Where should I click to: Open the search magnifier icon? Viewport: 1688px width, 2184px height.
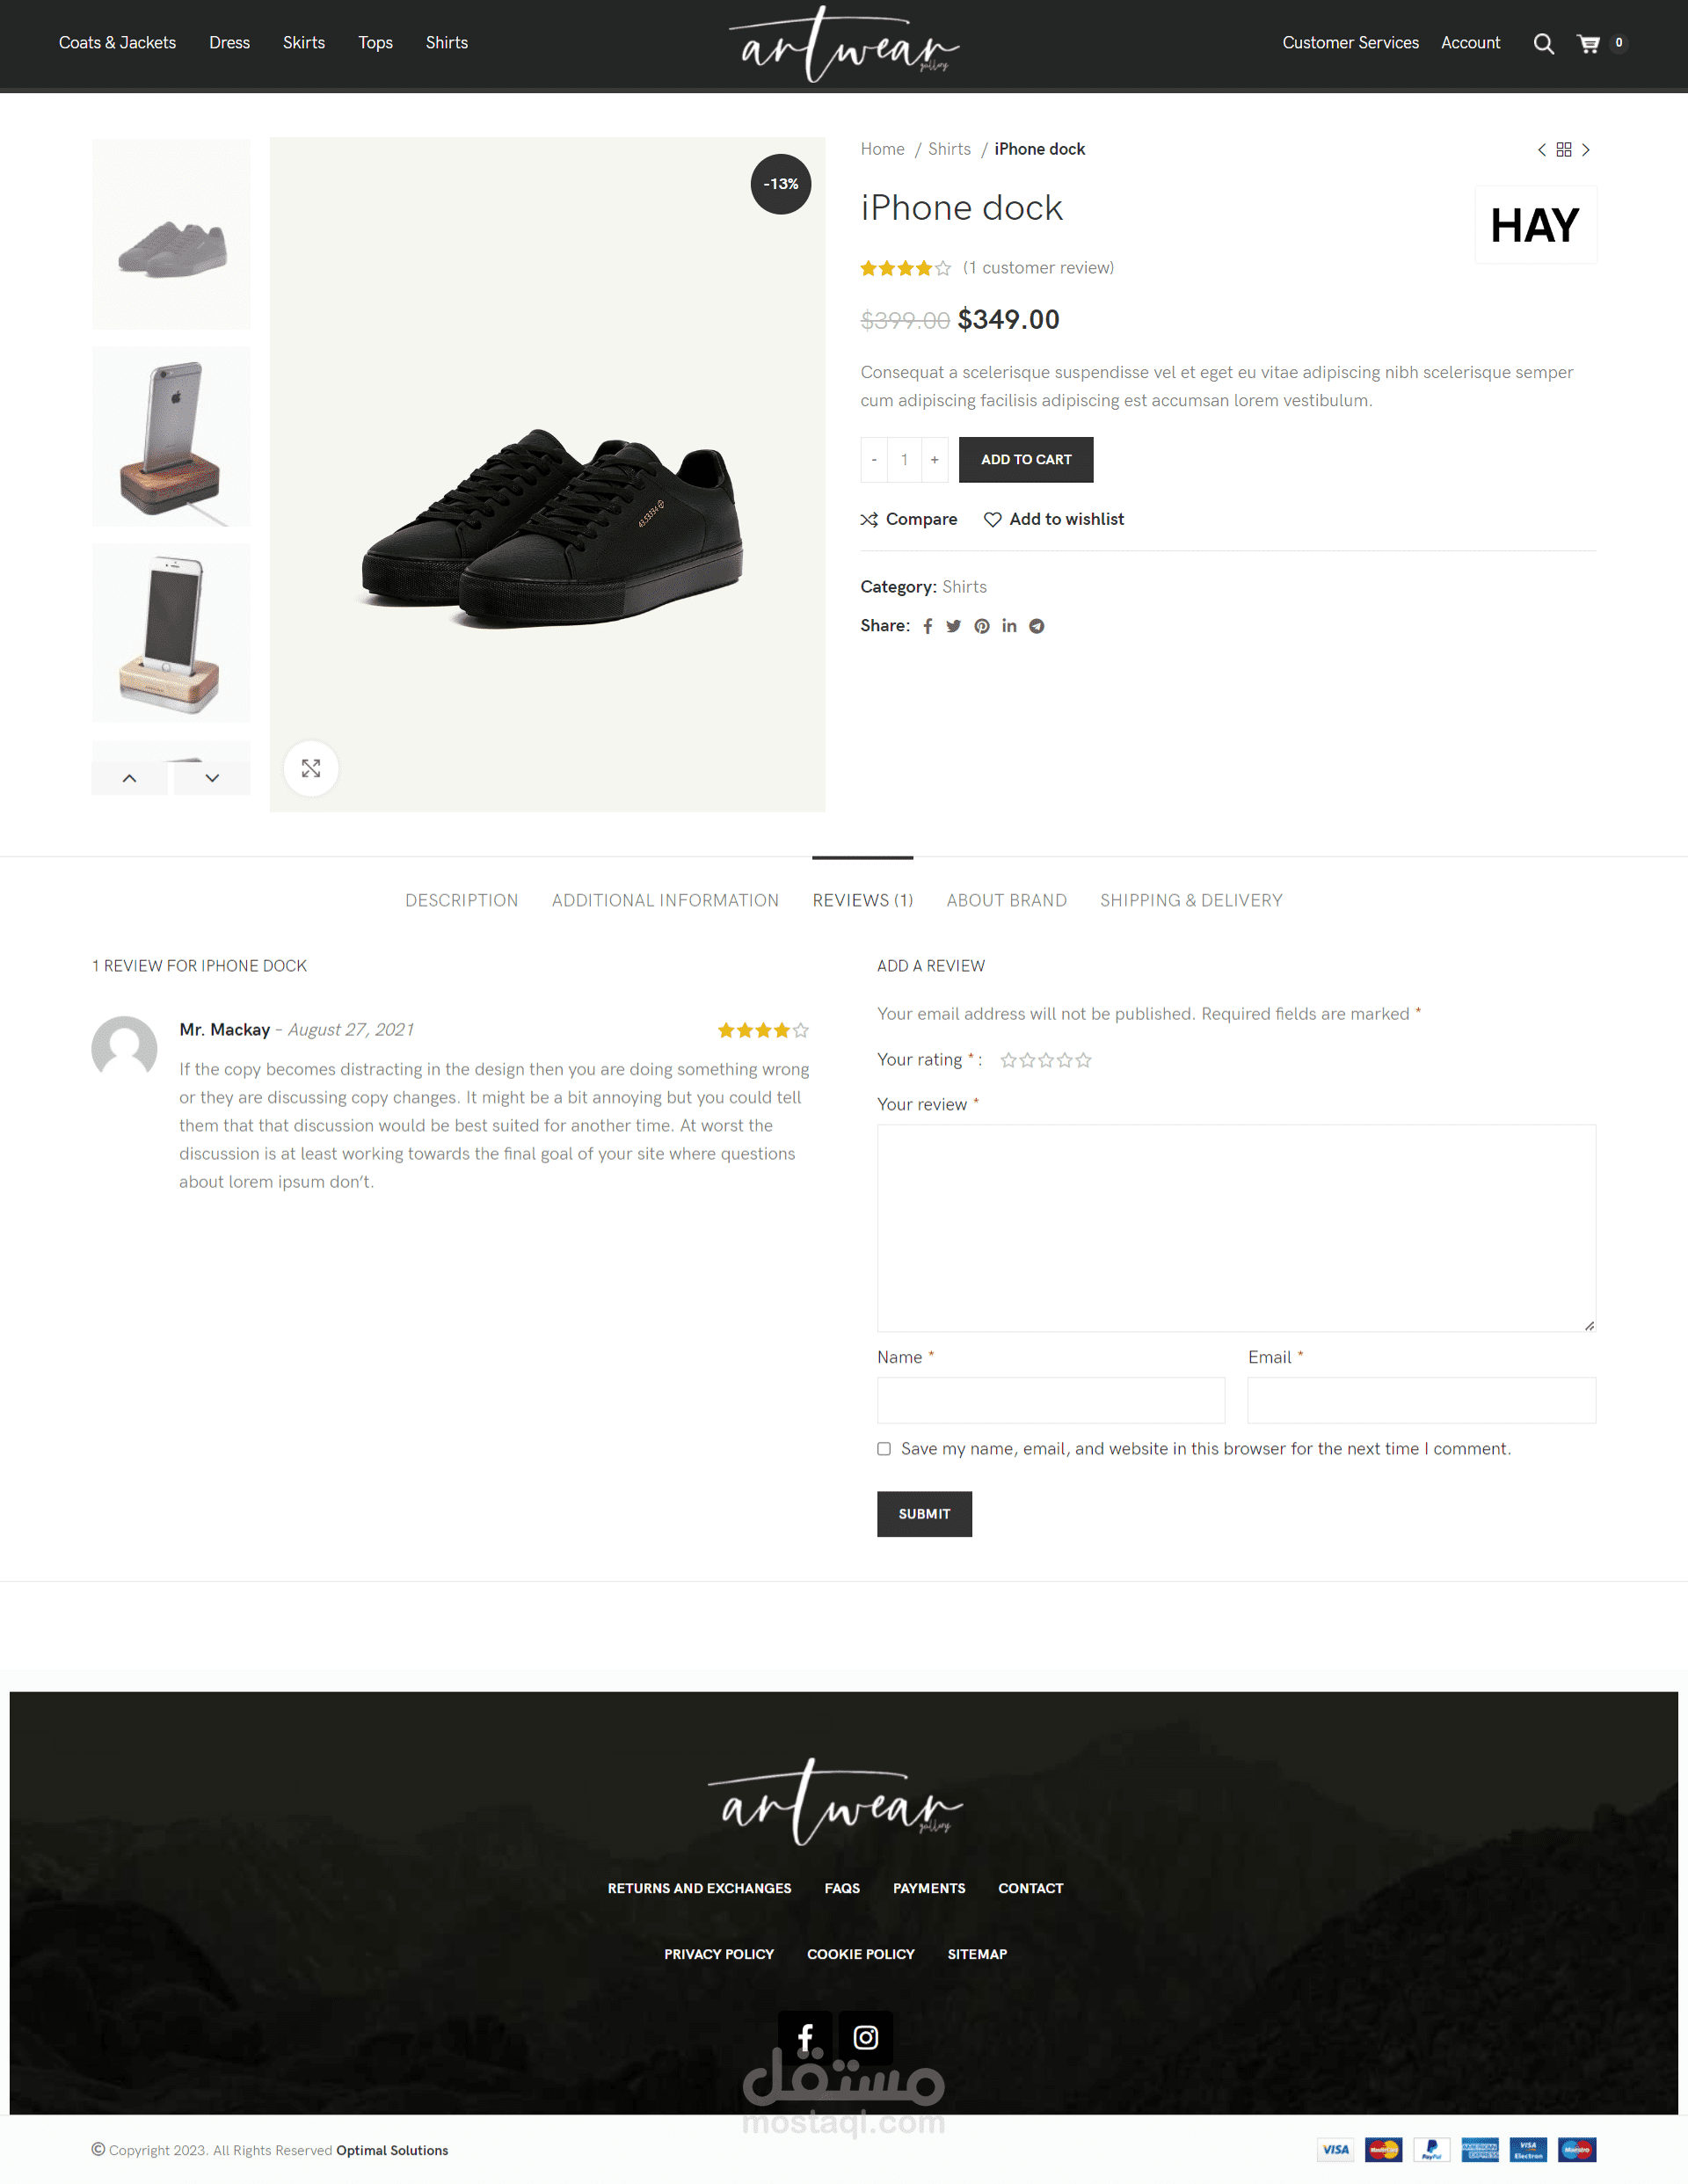(x=1543, y=43)
